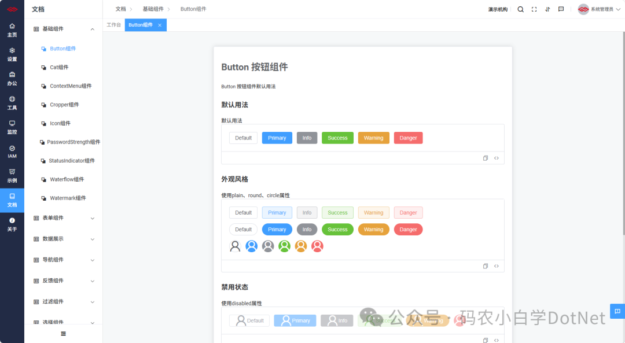Click the solid Primary button

(277, 138)
